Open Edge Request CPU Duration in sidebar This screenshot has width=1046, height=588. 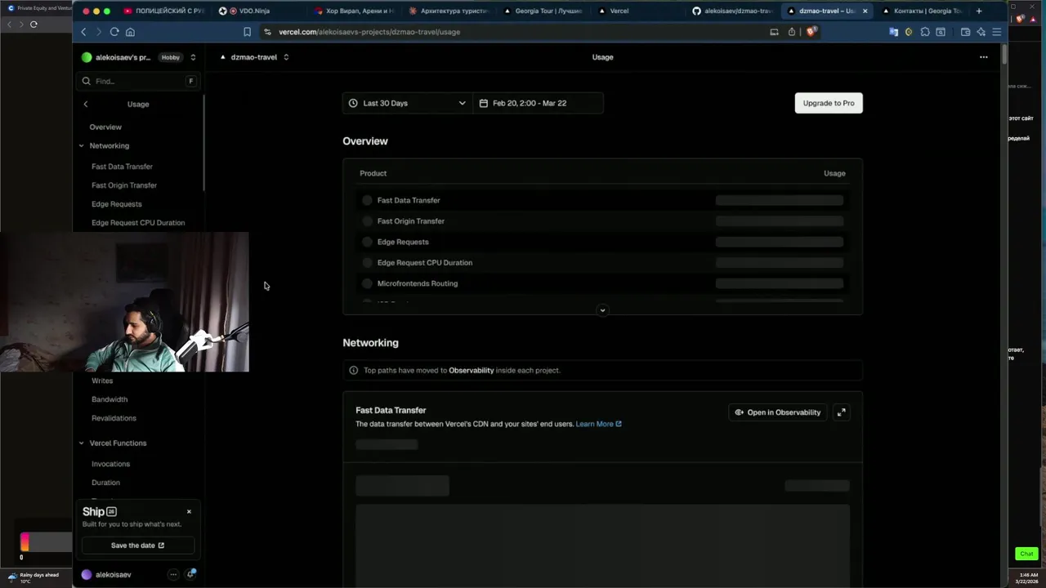pos(138,223)
